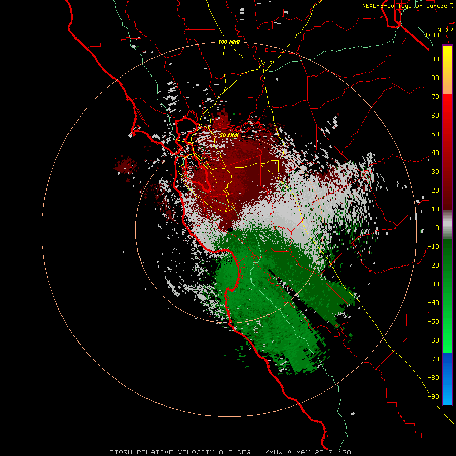Click the 100 NMI range ring label

(229, 42)
